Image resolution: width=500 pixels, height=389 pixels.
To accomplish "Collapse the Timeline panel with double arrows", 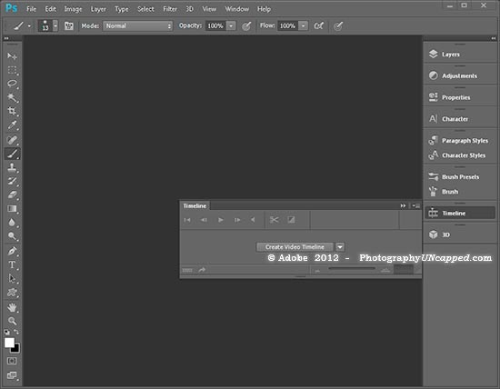I will coord(403,205).
